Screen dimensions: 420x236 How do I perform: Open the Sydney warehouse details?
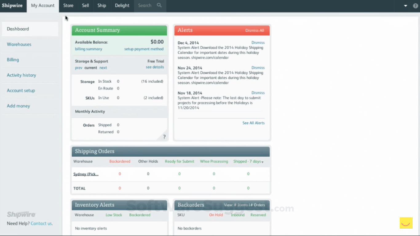86,174
